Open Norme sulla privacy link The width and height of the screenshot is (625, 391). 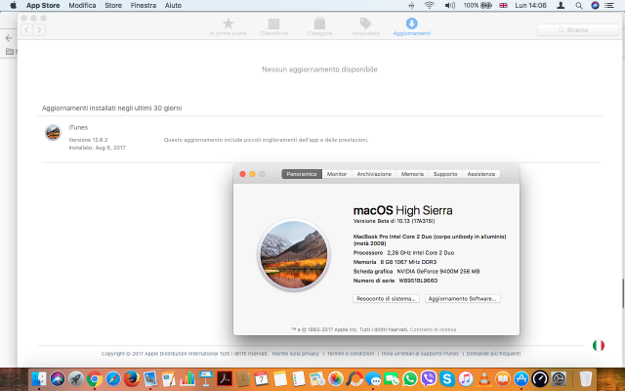[296, 354]
